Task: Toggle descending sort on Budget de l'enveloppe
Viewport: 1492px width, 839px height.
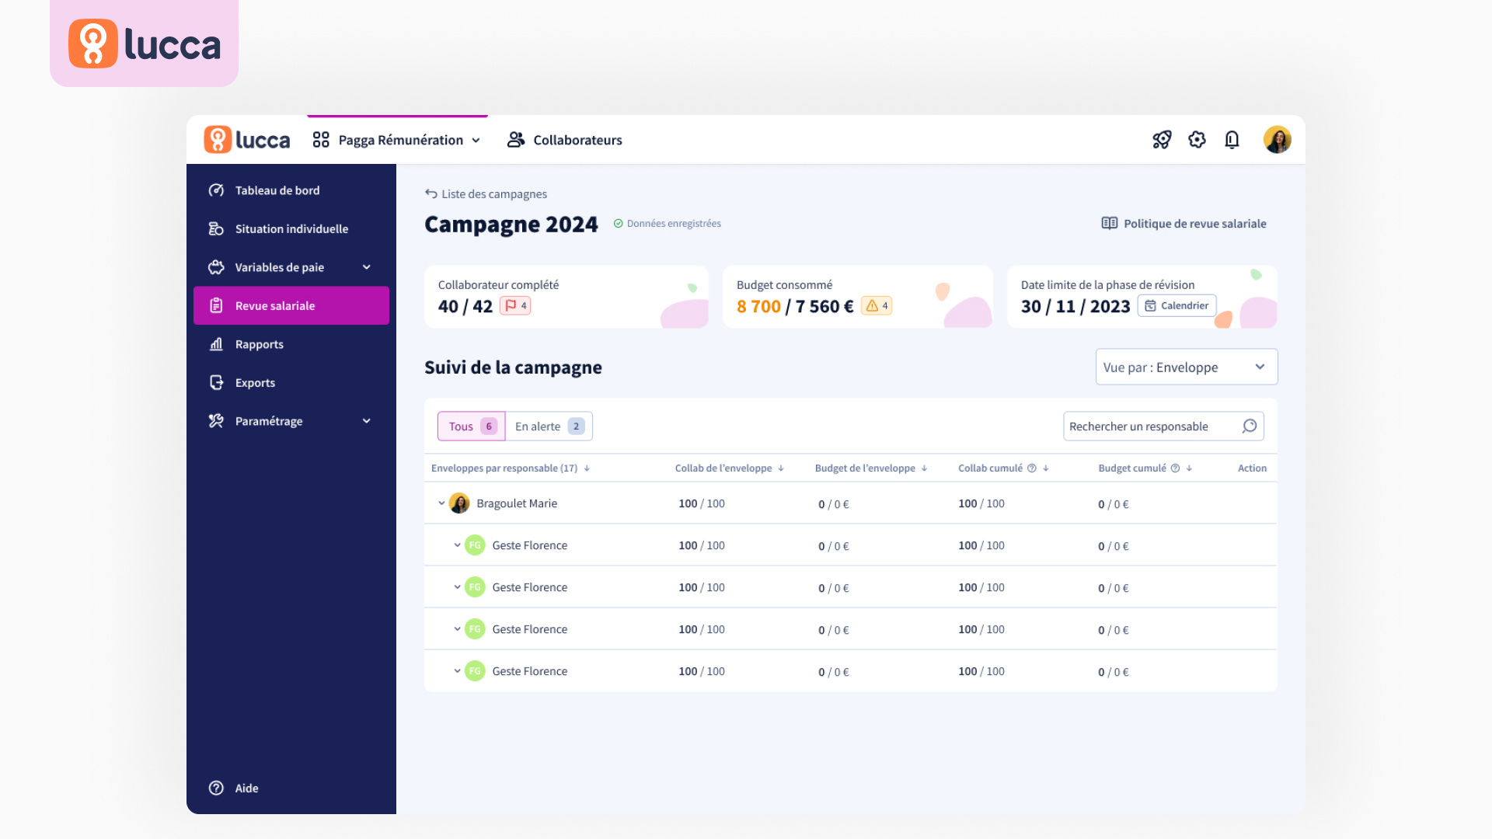Action: (924, 468)
